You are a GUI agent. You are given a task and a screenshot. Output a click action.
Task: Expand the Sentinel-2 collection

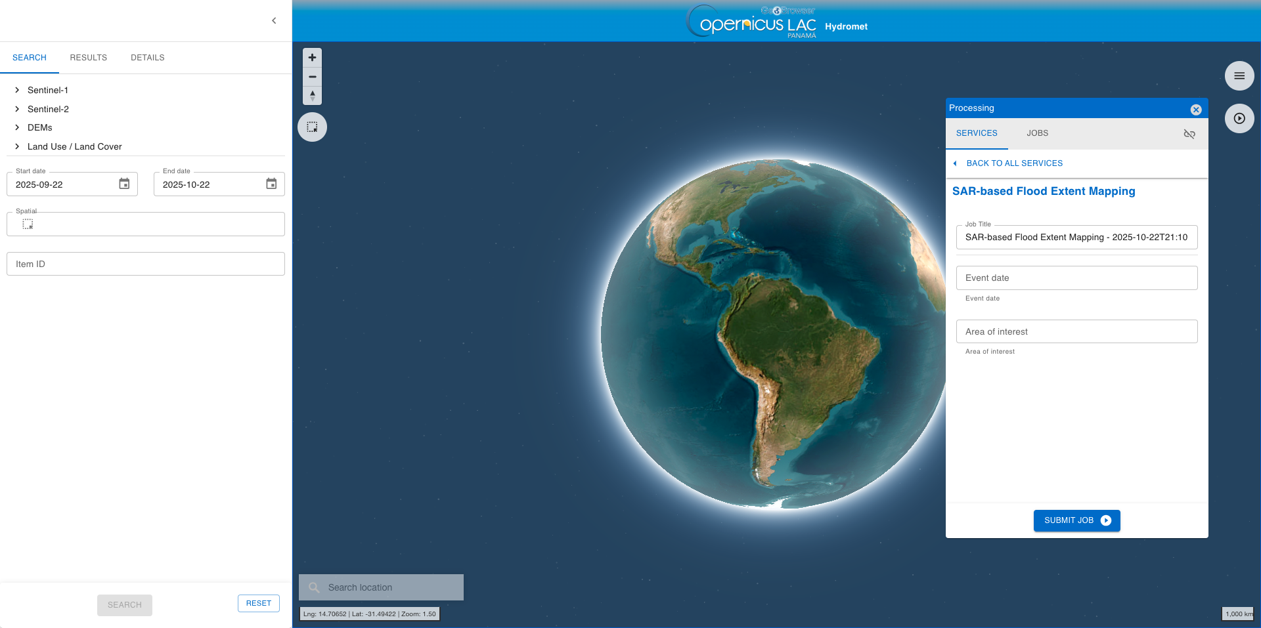(18, 109)
